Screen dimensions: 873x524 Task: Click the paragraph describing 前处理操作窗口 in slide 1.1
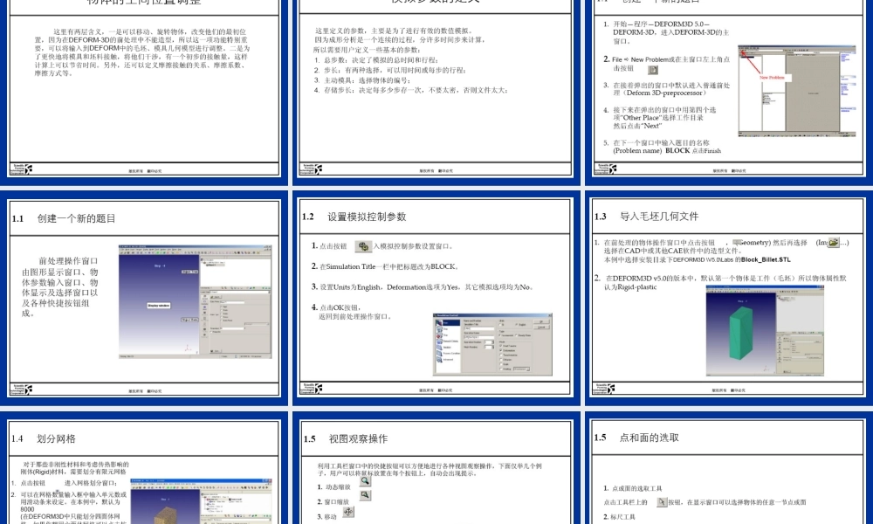[x=60, y=286]
